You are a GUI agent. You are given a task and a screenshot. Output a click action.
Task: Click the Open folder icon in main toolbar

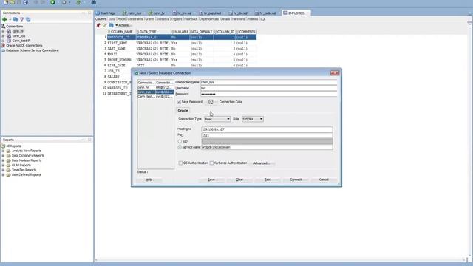13,2
